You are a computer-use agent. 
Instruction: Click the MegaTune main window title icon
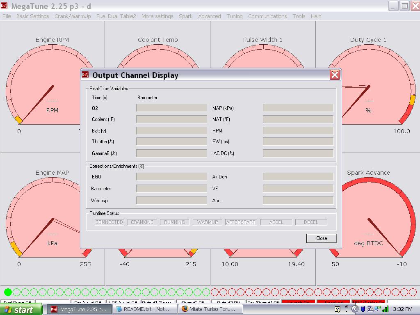[x=4, y=6]
